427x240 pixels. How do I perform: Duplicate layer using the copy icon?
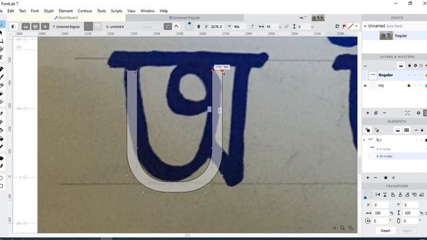pos(376,113)
